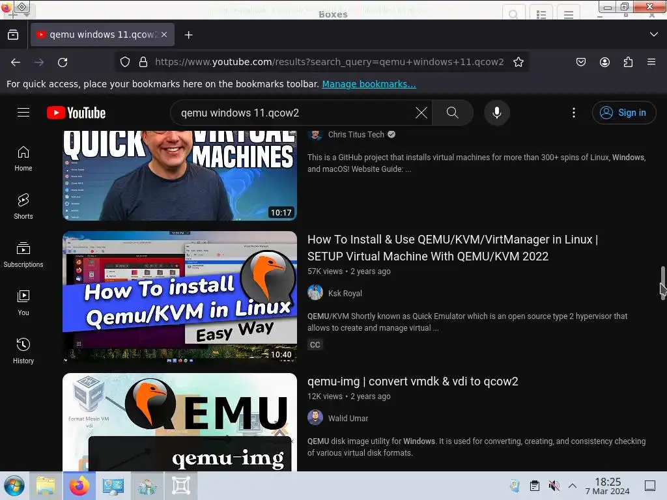
Task: Close the qemu windows 11.qcow2 tab
Action: click(164, 35)
